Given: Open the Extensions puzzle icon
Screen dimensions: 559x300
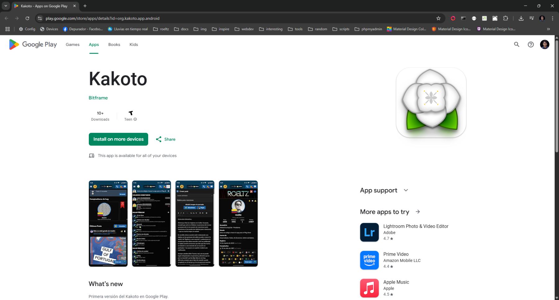Looking at the screenshot, I should (506, 18).
